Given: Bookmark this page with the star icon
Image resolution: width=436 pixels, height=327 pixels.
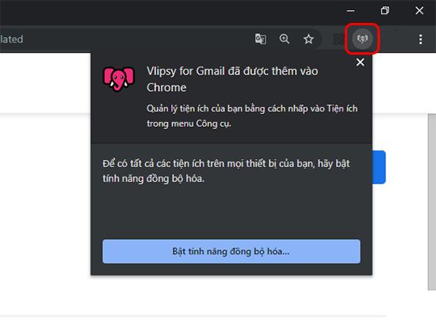Looking at the screenshot, I should pyautogui.click(x=308, y=39).
